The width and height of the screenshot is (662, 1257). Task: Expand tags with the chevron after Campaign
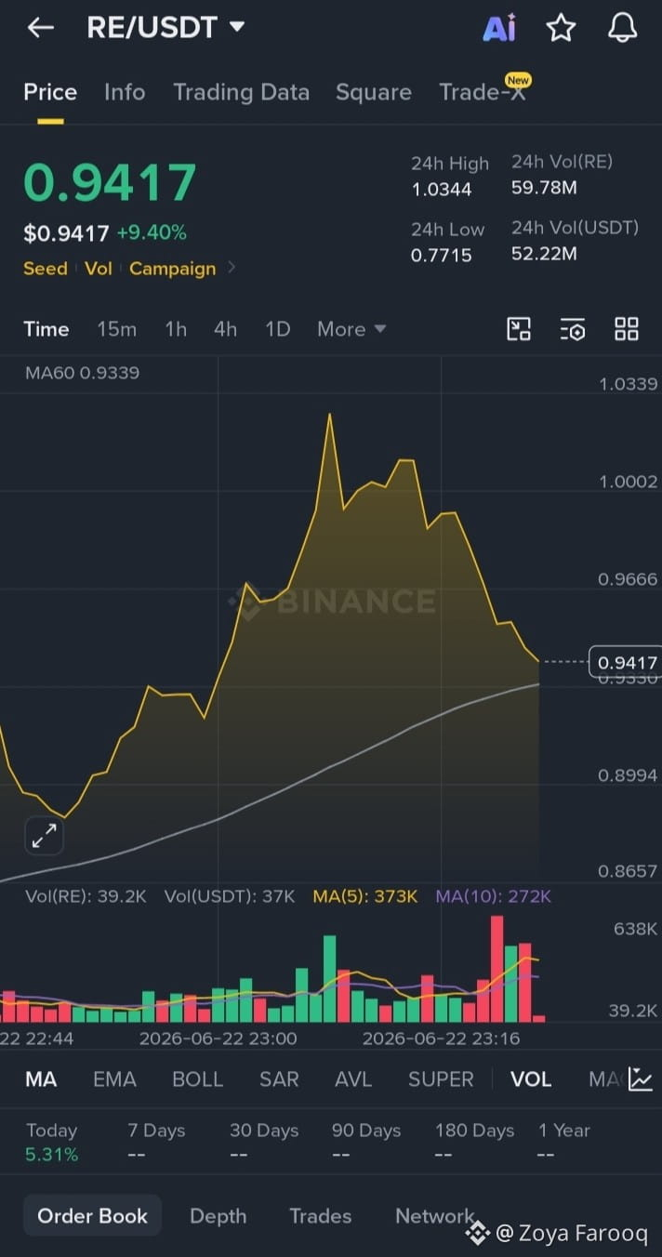(x=232, y=268)
